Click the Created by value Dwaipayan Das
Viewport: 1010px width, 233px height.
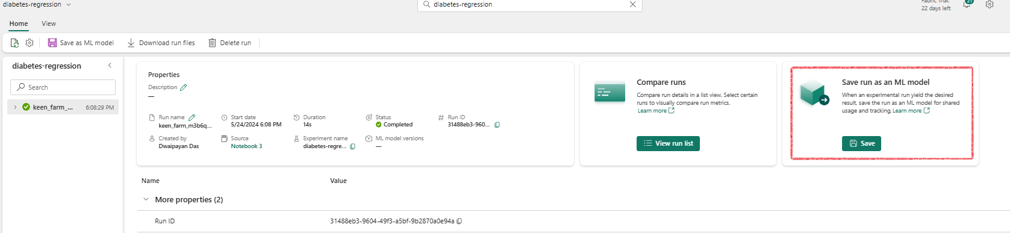coord(179,146)
